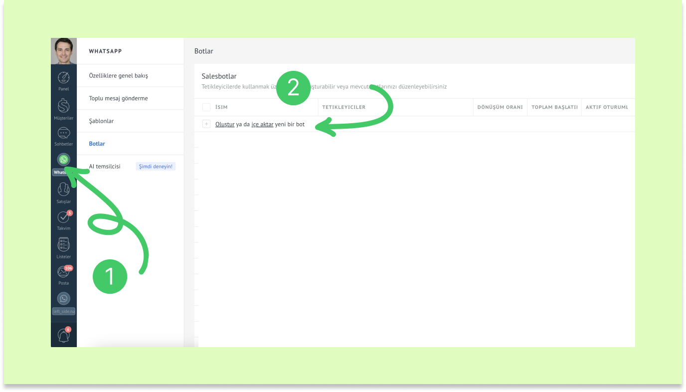The height and width of the screenshot is (392, 686).
Task: Open the AI temsilcisi menu item
Action: pos(104,167)
